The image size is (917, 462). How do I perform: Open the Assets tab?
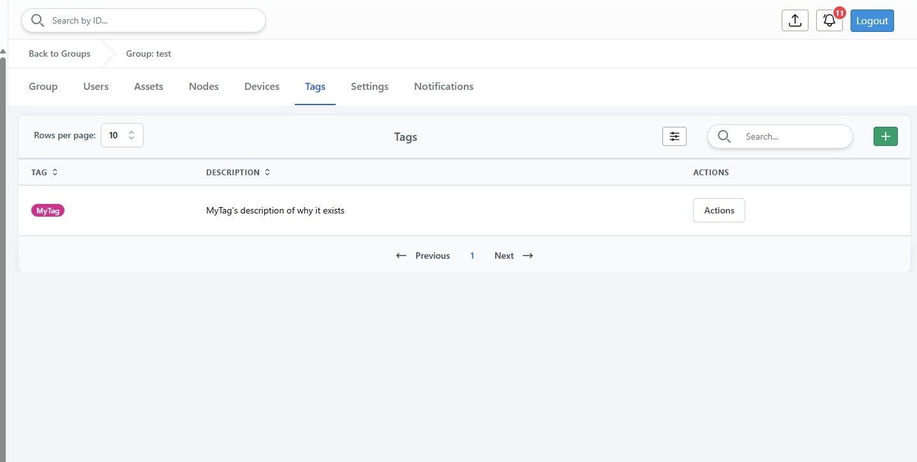coord(149,86)
